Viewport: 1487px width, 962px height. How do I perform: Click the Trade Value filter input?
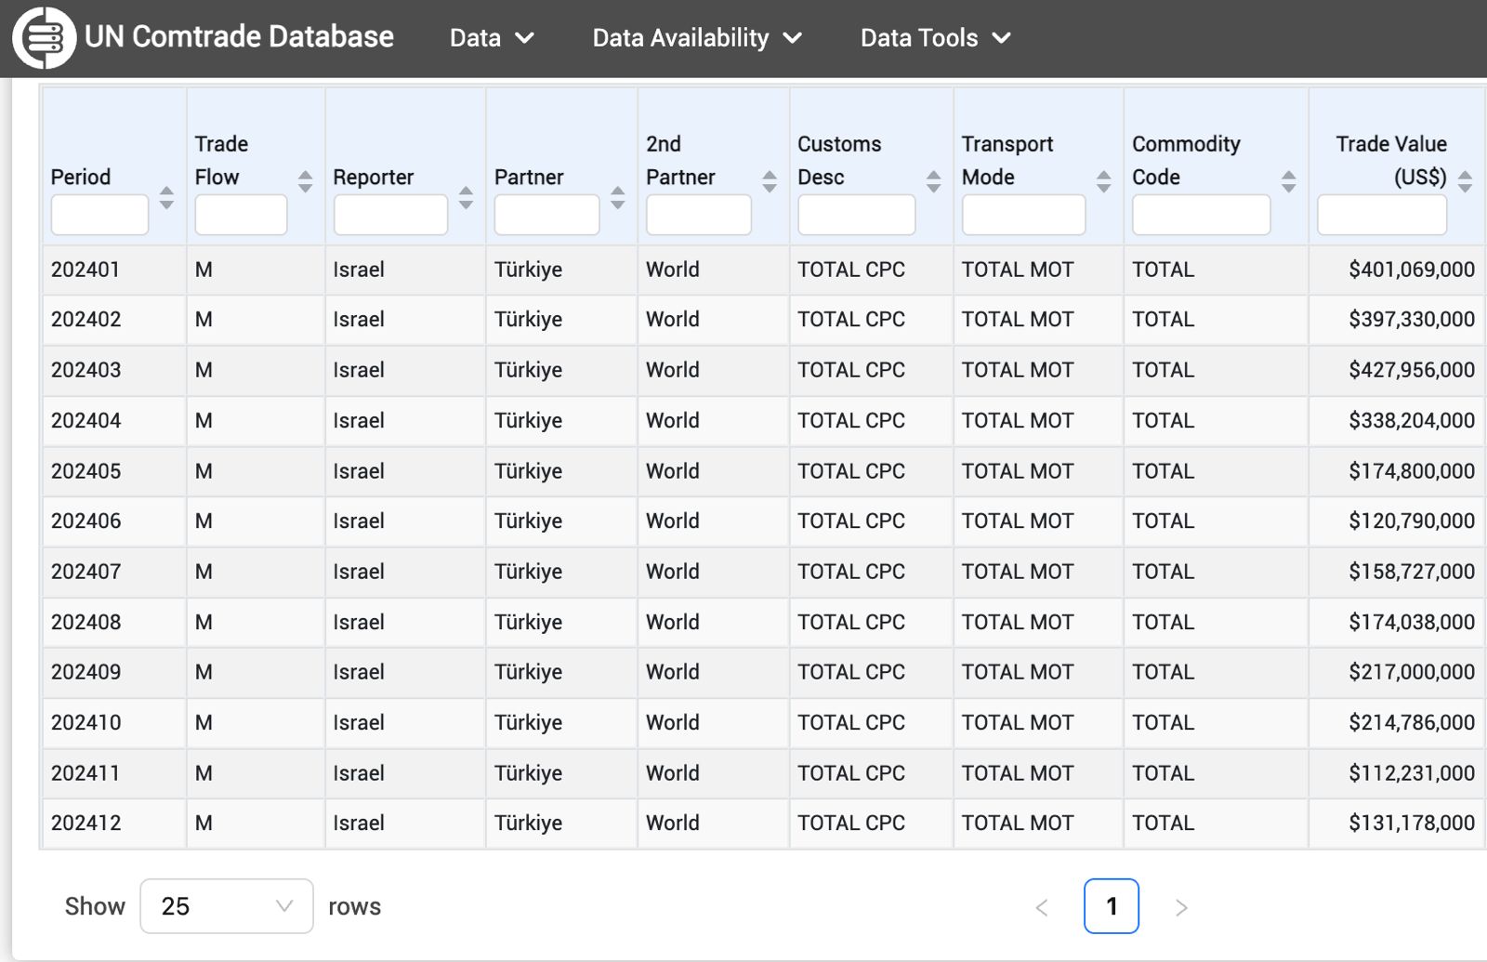pyautogui.click(x=1381, y=216)
